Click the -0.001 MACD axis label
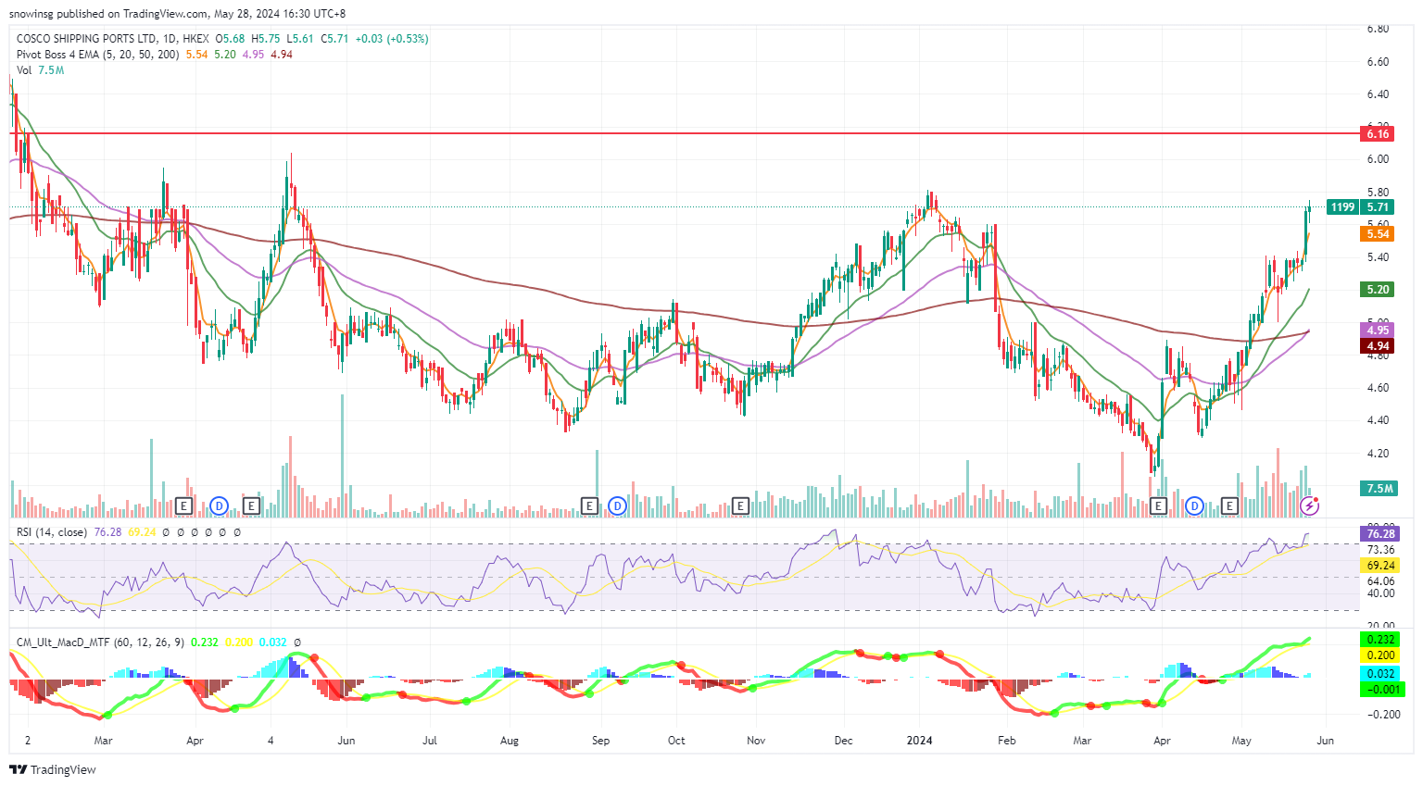The image size is (1423, 786). pos(1382,690)
